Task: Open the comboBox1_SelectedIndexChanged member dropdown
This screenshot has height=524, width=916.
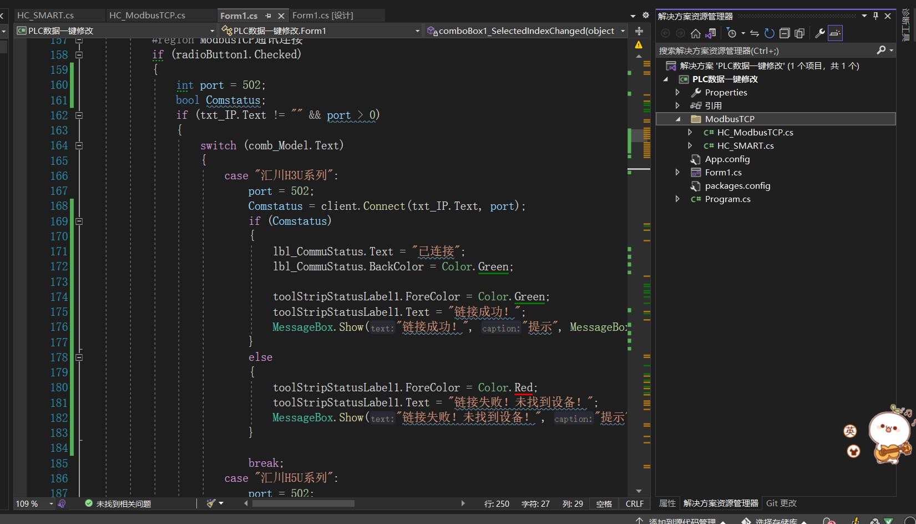Action: click(623, 31)
